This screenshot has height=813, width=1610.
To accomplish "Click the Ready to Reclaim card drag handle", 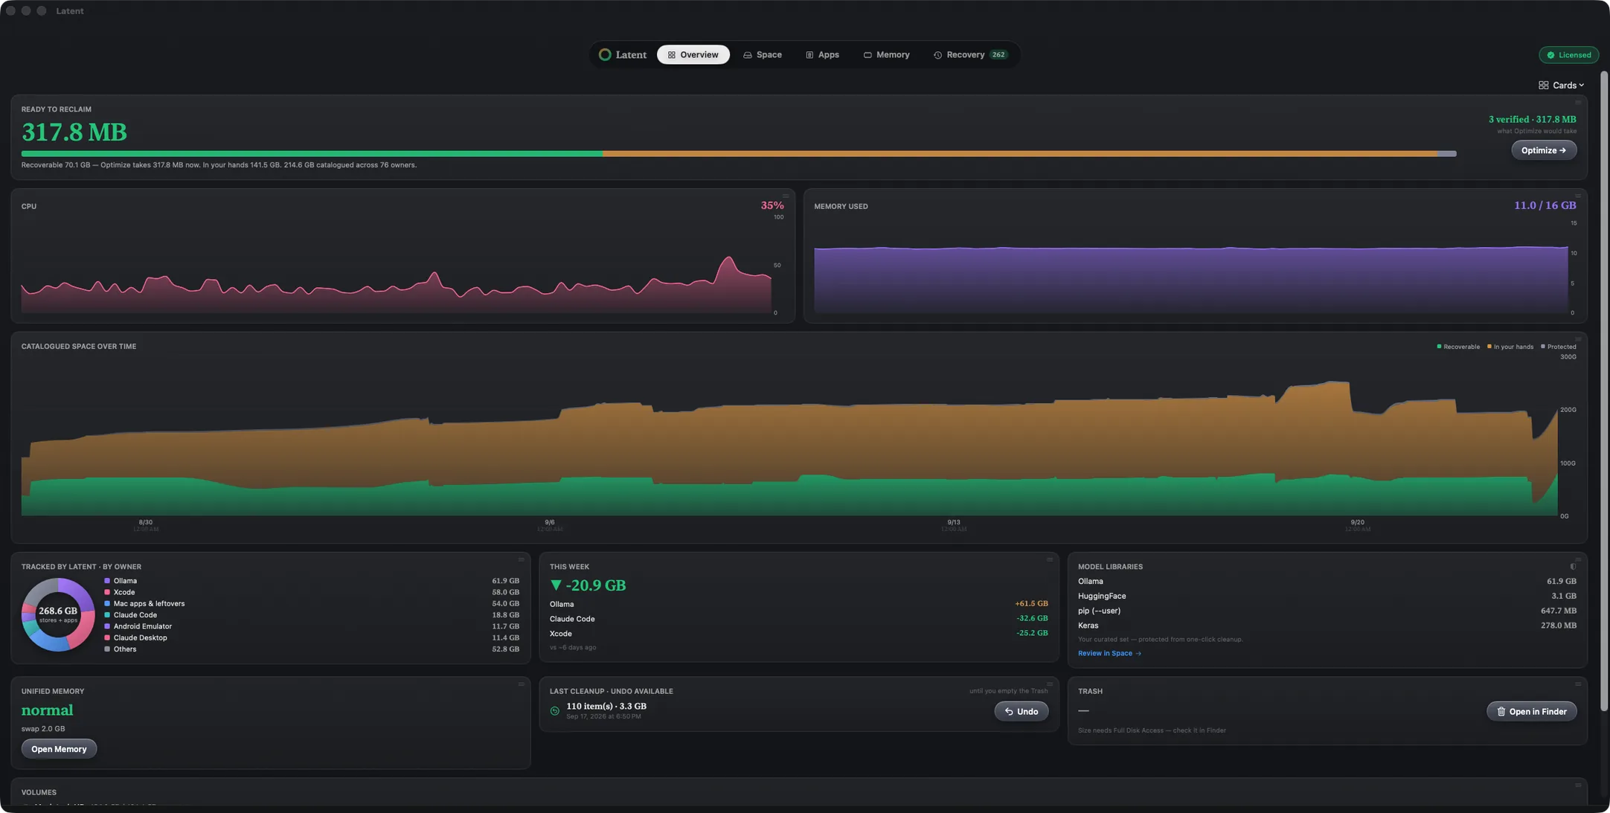I will [x=1577, y=103].
